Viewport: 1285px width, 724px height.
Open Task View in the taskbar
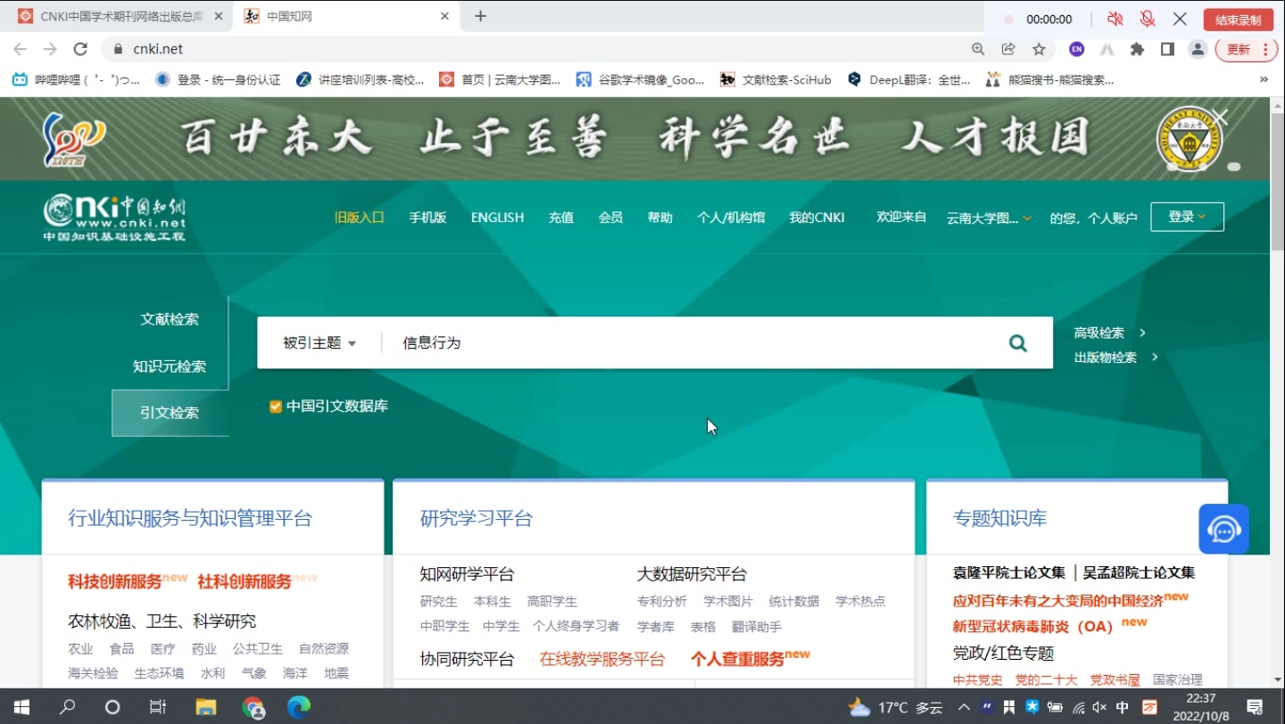click(x=158, y=707)
